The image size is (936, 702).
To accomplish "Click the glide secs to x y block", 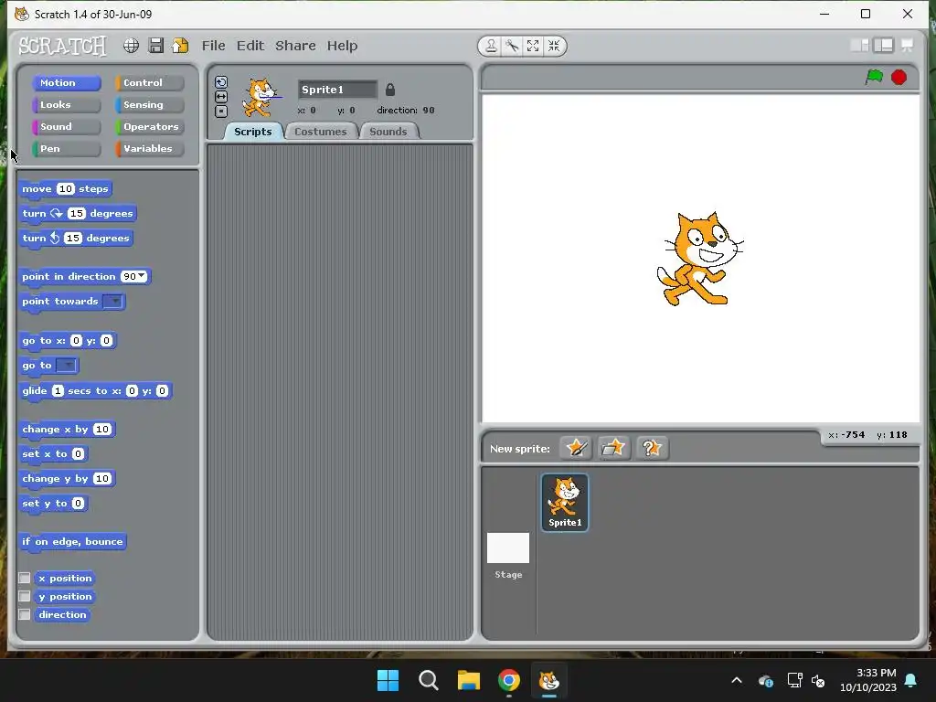I will click(95, 391).
